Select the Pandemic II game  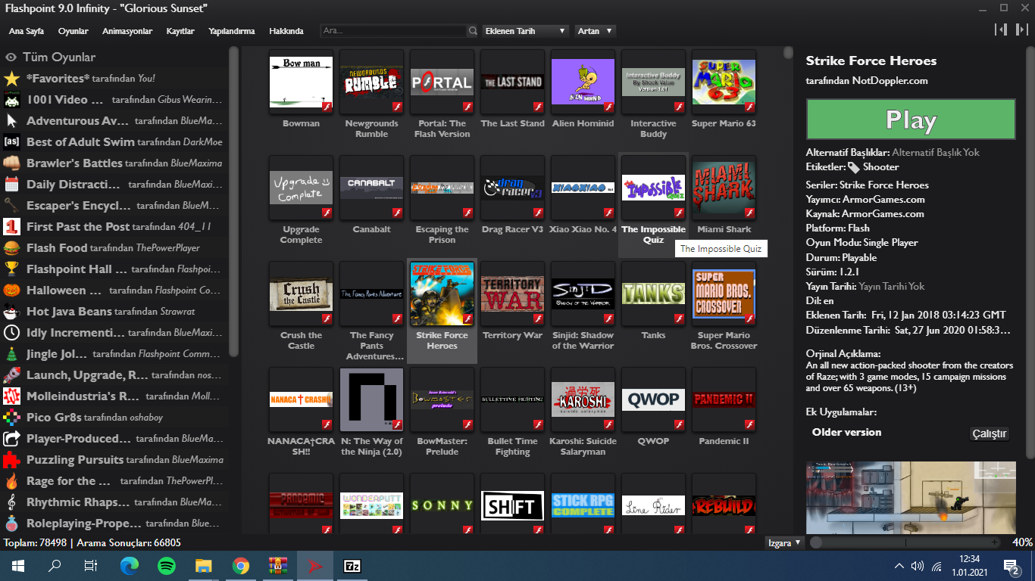coord(724,401)
